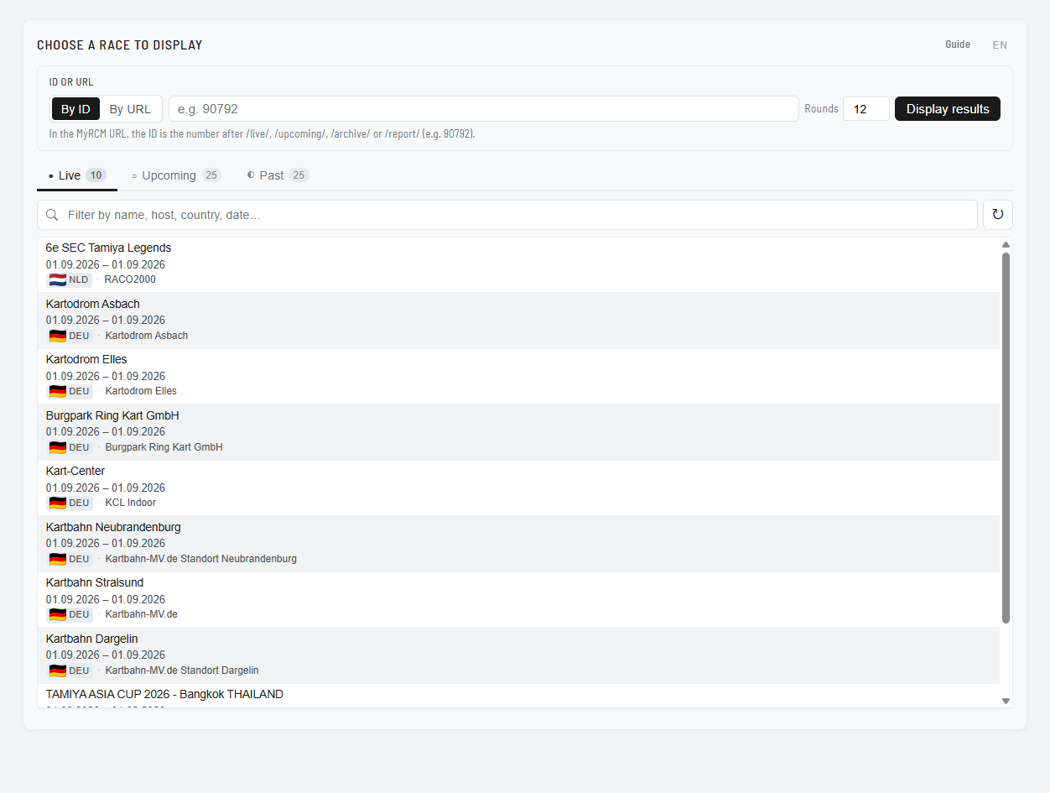
Task: Click the German flag on Kart-Center row
Action: 58,503
